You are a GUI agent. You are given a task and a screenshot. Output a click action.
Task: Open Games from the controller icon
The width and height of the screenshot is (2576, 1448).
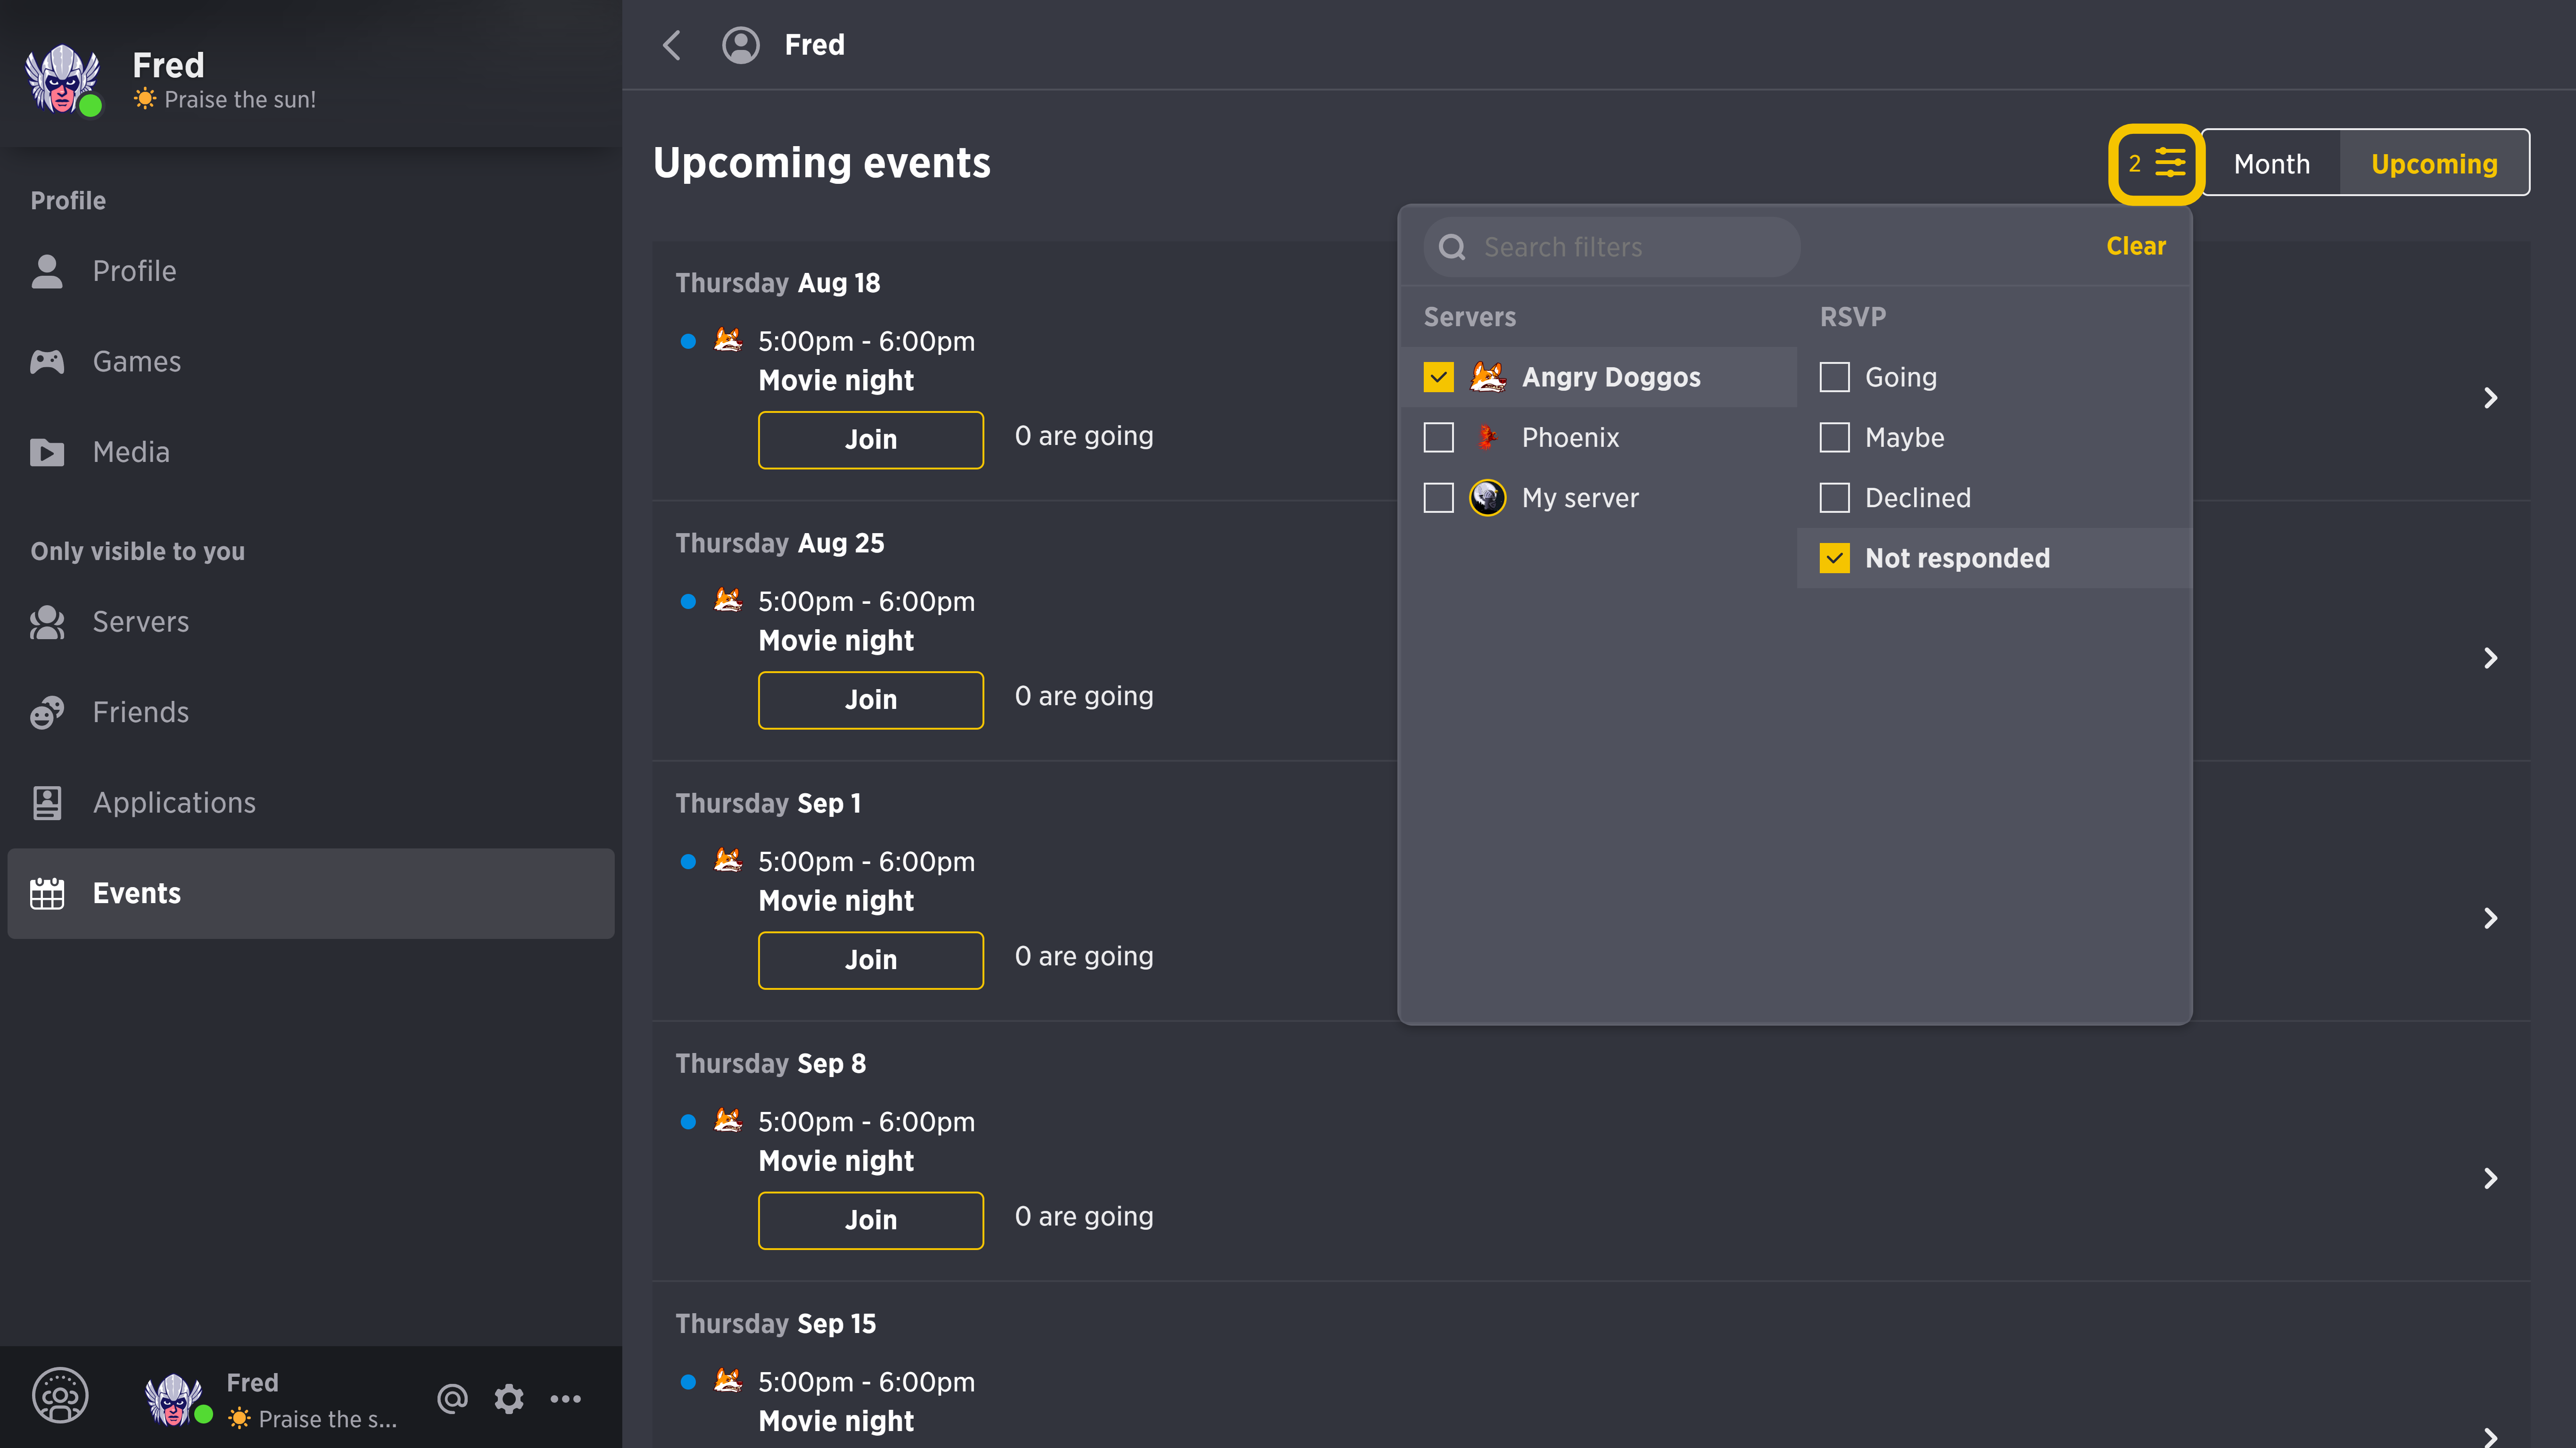click(x=47, y=361)
